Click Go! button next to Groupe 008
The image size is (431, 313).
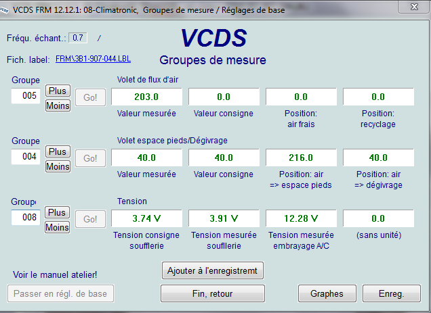(90, 219)
